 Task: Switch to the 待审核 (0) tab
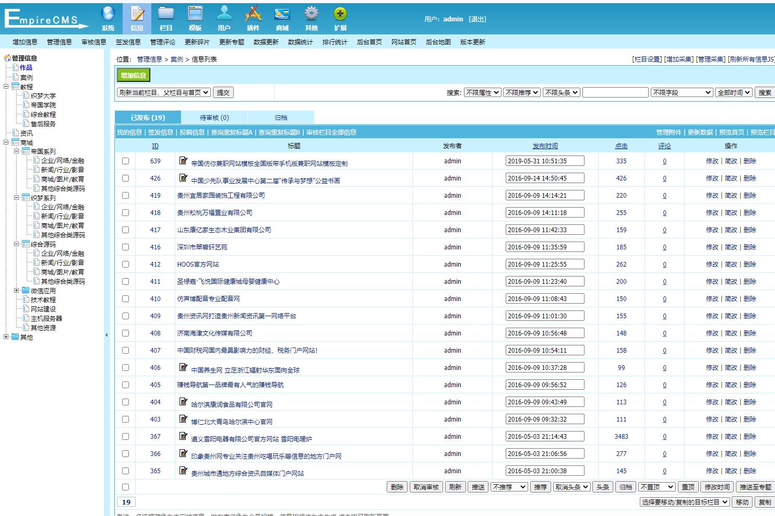pos(214,117)
